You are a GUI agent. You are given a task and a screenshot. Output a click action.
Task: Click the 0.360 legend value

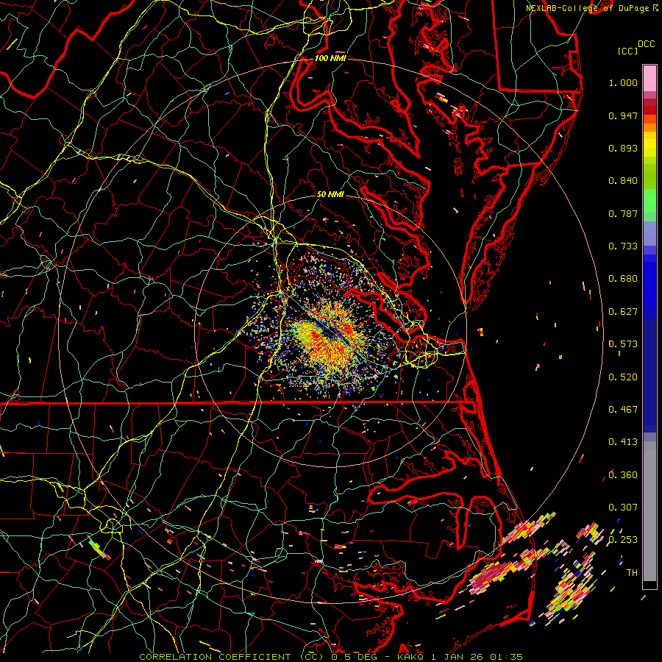pyautogui.click(x=623, y=475)
